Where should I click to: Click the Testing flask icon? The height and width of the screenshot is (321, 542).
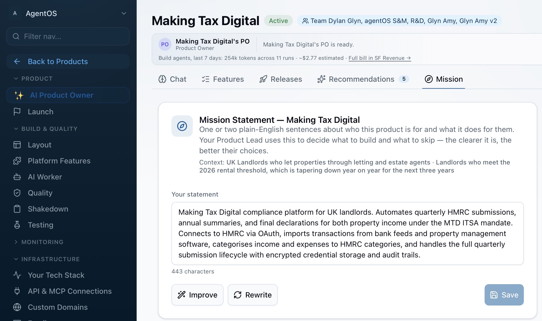[x=17, y=225]
